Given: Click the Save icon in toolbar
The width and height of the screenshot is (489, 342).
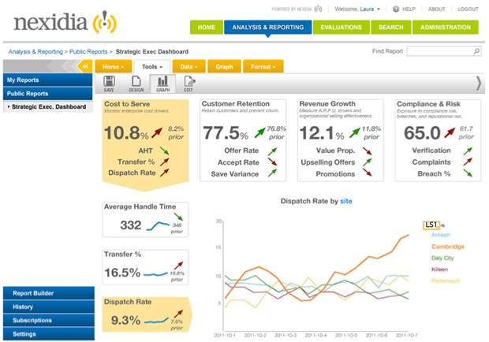Looking at the screenshot, I should [x=109, y=84].
